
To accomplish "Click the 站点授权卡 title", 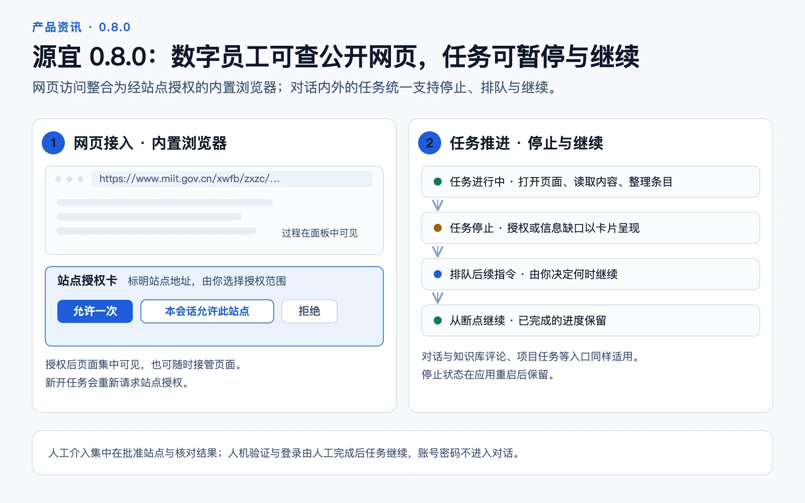I will click(87, 280).
